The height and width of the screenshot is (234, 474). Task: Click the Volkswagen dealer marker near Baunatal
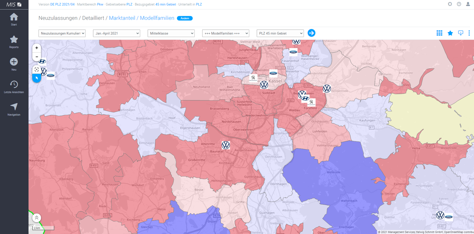[x=226, y=145]
